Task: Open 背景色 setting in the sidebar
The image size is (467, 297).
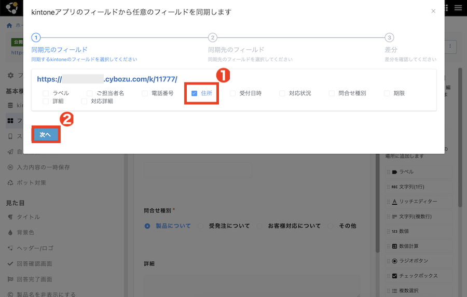Action: pyautogui.click(x=25, y=232)
